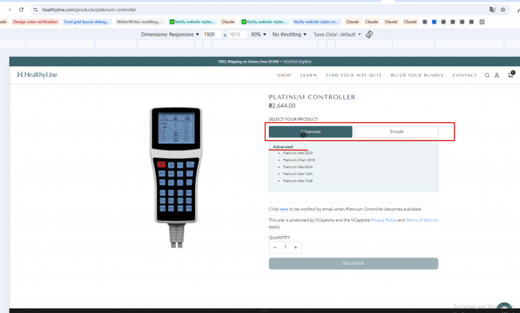This screenshot has width=520, height=313.
Task: Open the account profile icon
Action: click(497, 75)
